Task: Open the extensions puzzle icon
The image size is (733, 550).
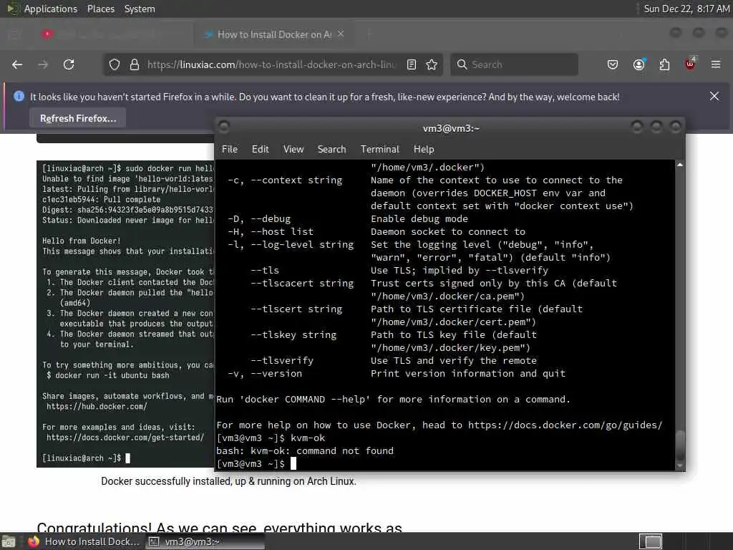Action: pos(664,64)
